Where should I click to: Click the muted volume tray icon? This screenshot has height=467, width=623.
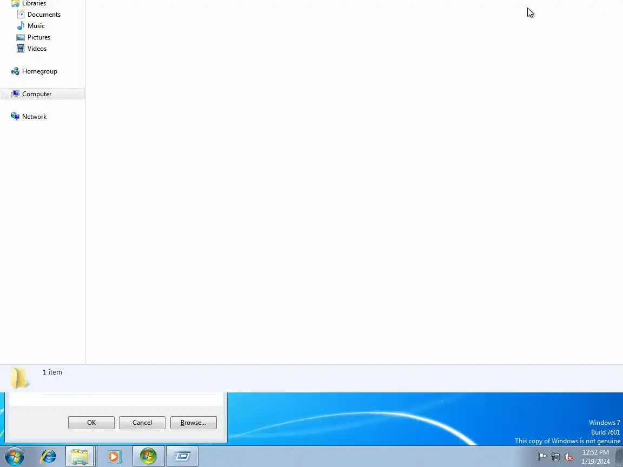point(568,457)
